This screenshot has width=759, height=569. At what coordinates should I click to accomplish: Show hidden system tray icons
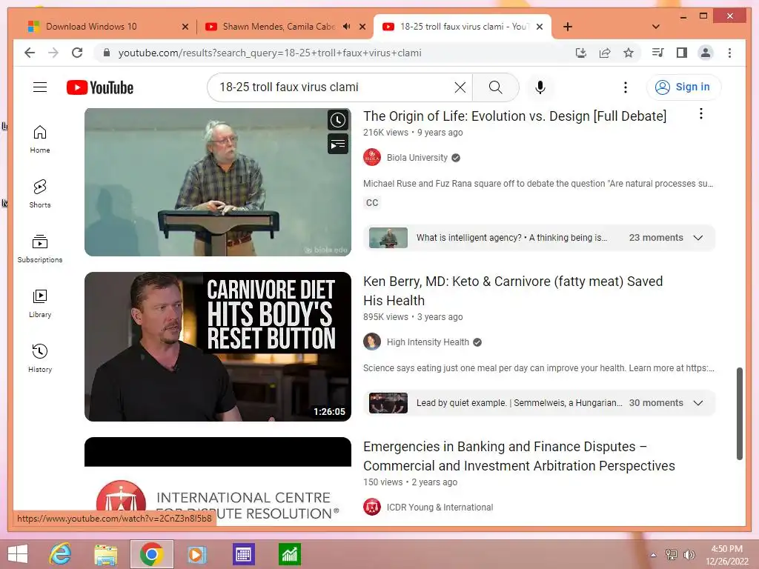tap(654, 555)
